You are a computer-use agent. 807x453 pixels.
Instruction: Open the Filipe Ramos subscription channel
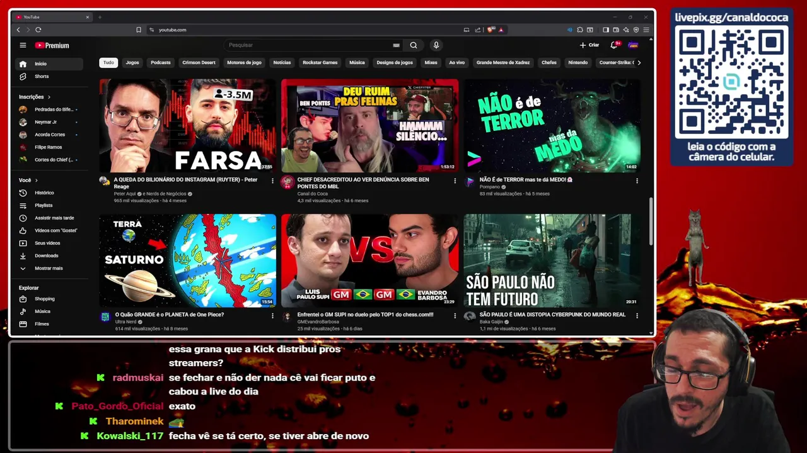(x=49, y=147)
